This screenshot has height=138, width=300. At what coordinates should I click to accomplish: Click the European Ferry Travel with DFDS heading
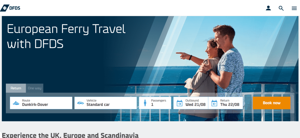coord(66,36)
